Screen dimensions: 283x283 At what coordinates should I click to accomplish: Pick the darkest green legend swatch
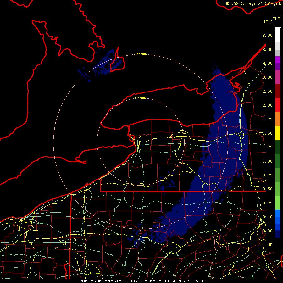pyautogui.click(x=278, y=147)
